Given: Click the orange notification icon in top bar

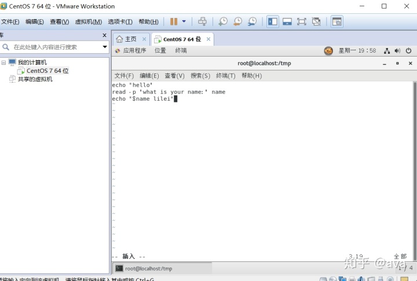Looking at the screenshot, I should click(328, 50).
